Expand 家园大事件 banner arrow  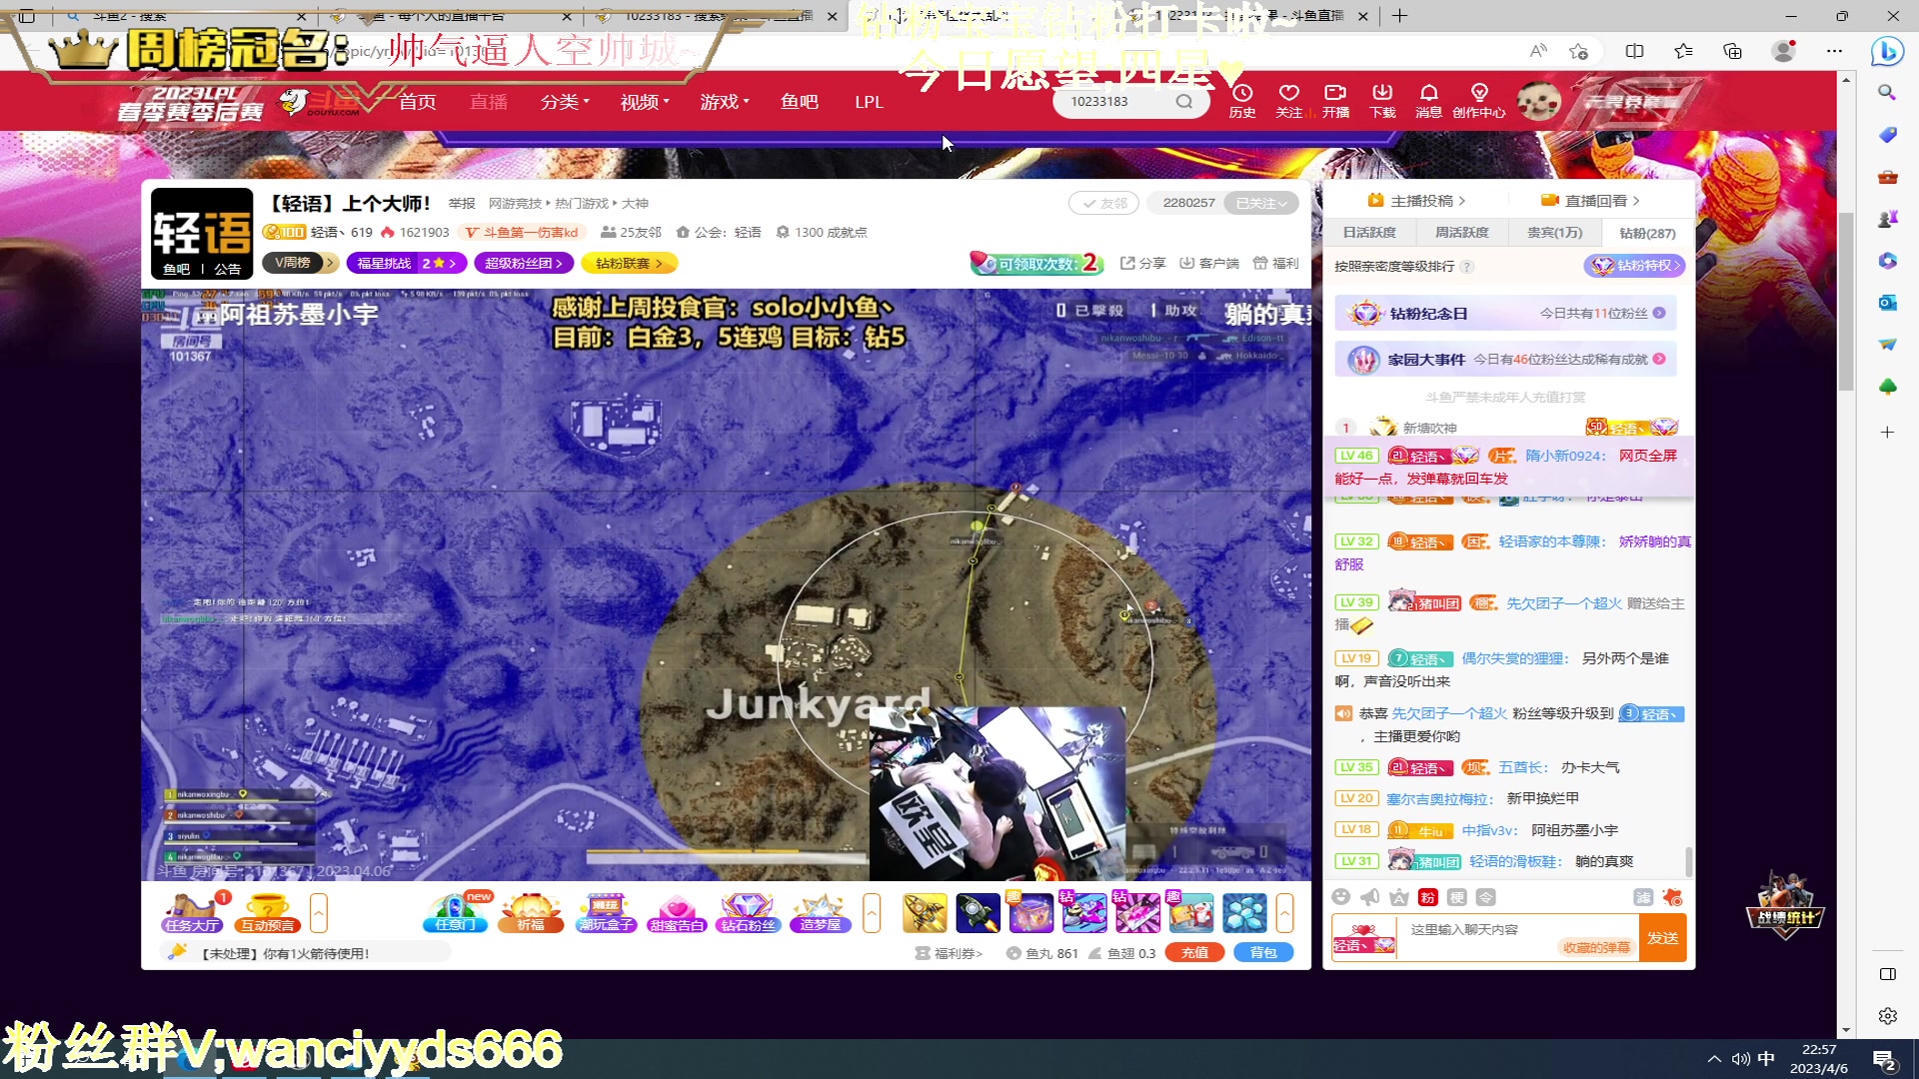click(x=1659, y=359)
